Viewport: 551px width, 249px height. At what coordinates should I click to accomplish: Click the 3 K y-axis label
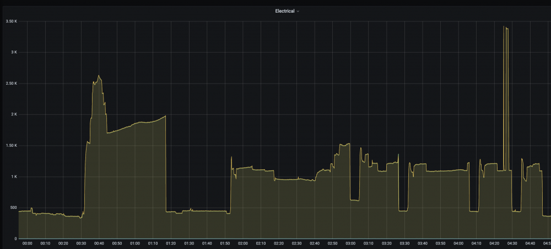pyautogui.click(x=14, y=52)
